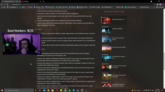Open the weather widget showing 15°C Clear
165x92 pixels.
pos(136,90)
